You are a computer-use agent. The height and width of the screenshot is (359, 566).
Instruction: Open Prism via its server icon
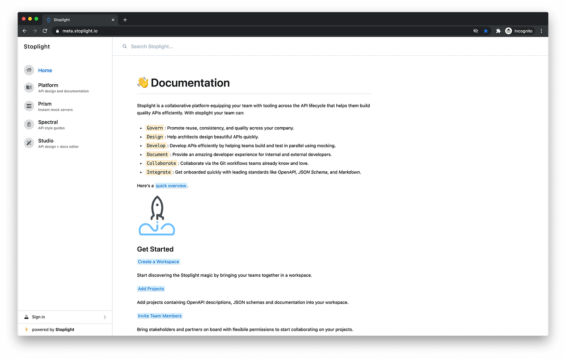click(x=29, y=106)
